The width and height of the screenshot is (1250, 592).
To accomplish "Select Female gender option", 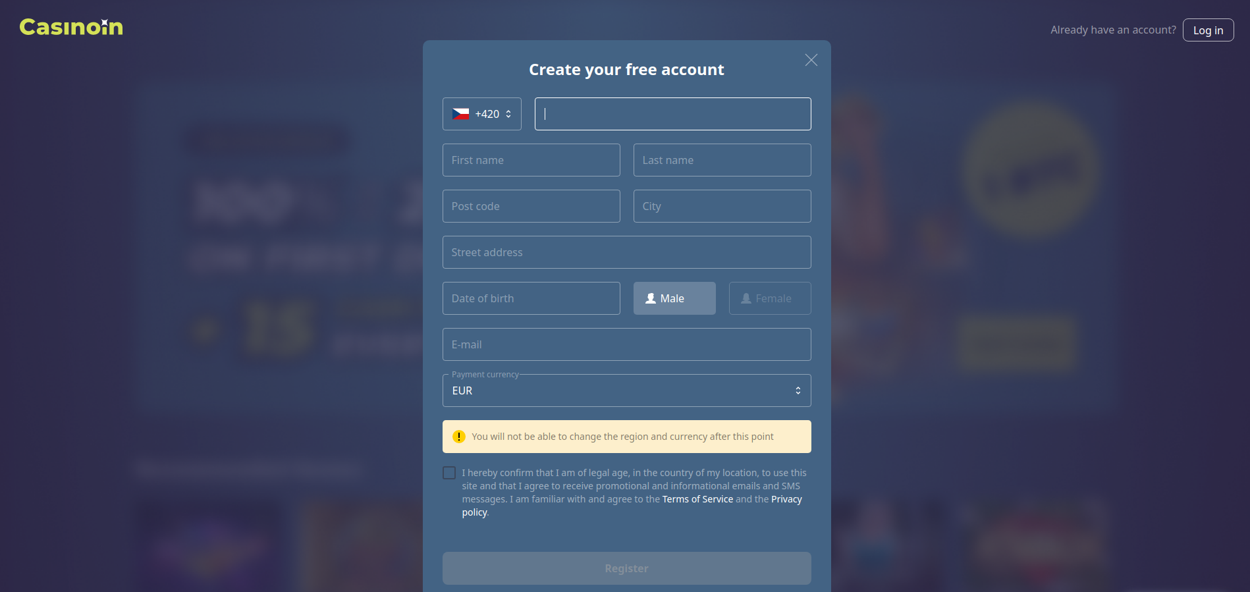I will click(x=770, y=298).
